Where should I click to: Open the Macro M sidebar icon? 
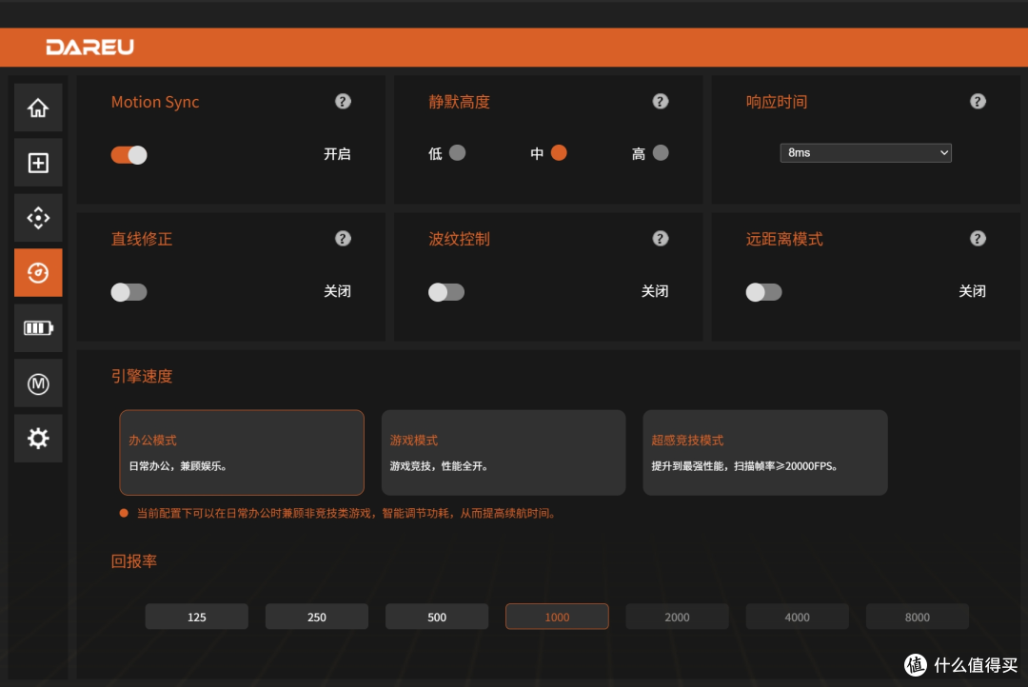click(x=38, y=383)
